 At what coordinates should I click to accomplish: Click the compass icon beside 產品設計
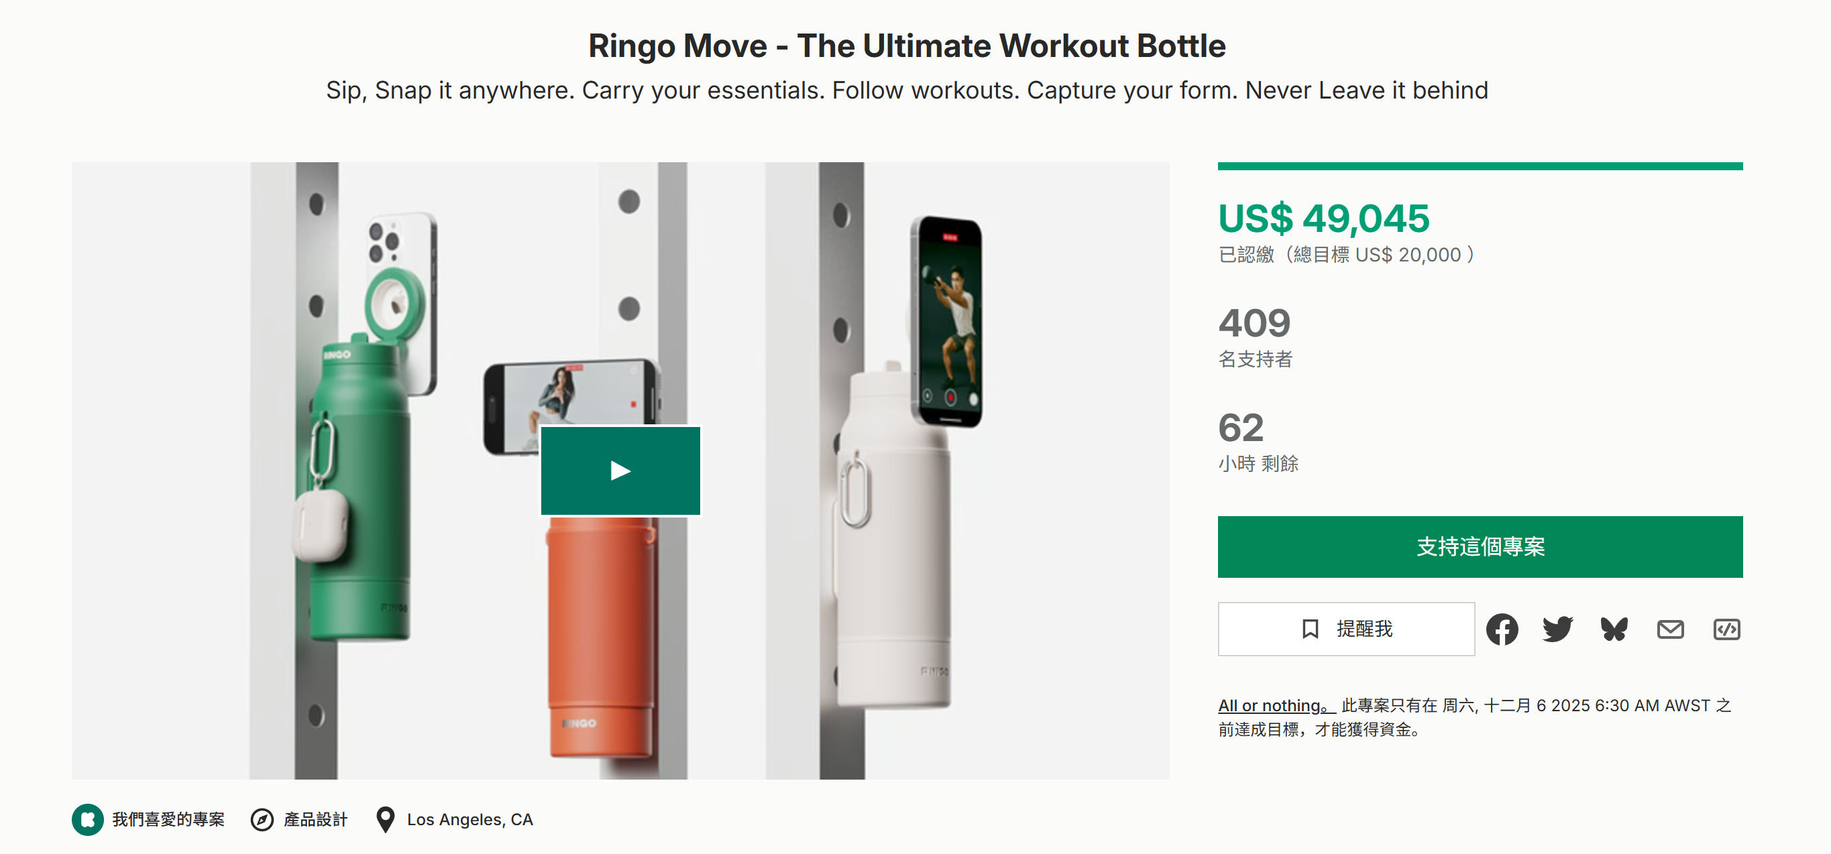tap(262, 819)
